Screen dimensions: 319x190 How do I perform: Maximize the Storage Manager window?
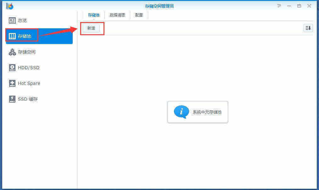(x=299, y=6)
